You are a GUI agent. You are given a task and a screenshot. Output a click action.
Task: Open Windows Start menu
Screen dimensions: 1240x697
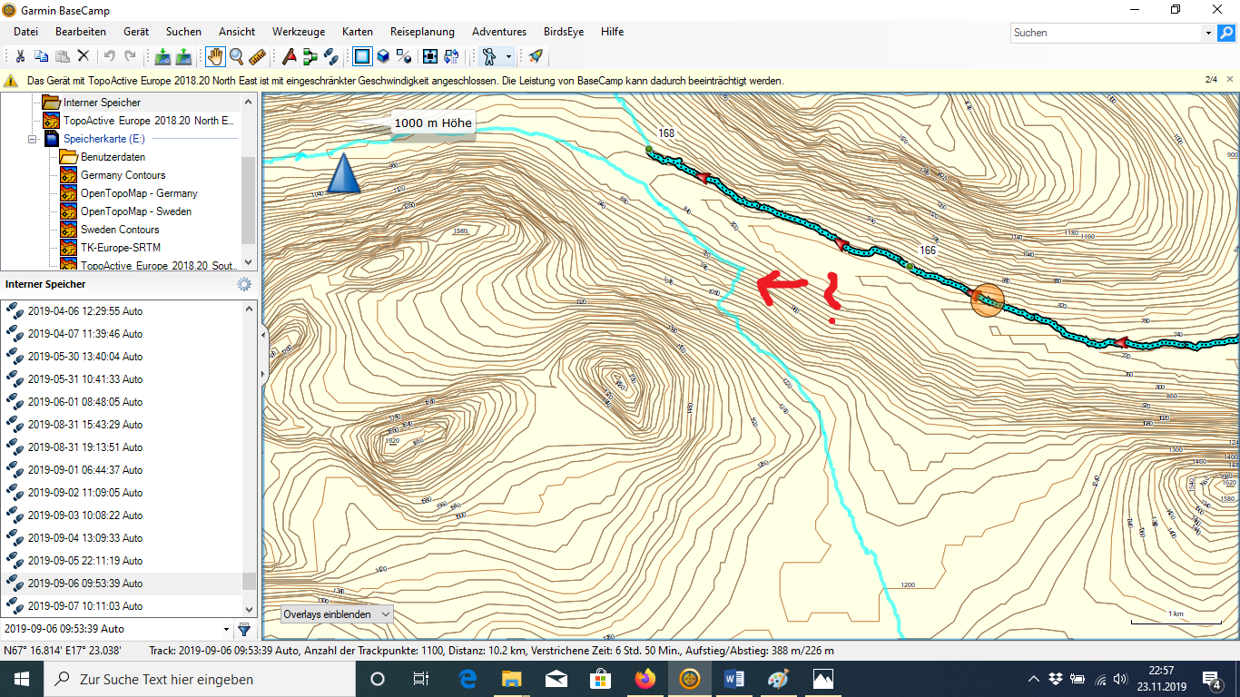click(22, 679)
